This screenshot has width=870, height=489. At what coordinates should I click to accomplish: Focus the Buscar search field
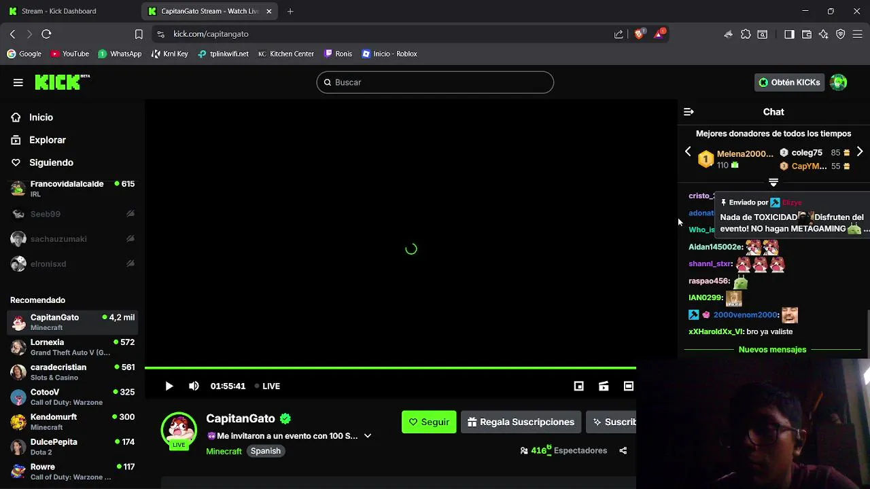[x=435, y=82]
